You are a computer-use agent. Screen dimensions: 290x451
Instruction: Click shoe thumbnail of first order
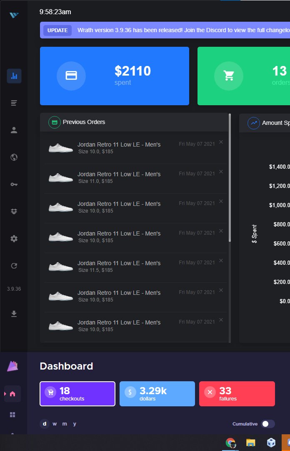(60, 148)
